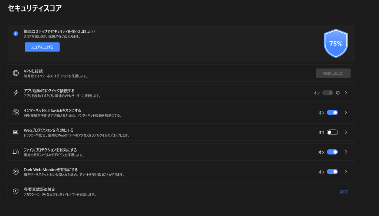Turn off the Dark Web Monitor toggle

(332, 172)
